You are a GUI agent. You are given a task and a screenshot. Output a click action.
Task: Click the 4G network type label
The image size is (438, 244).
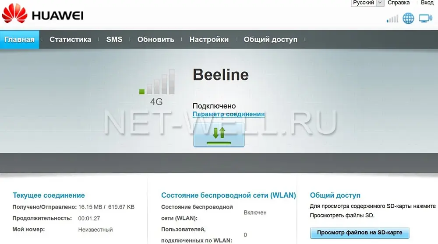(156, 102)
